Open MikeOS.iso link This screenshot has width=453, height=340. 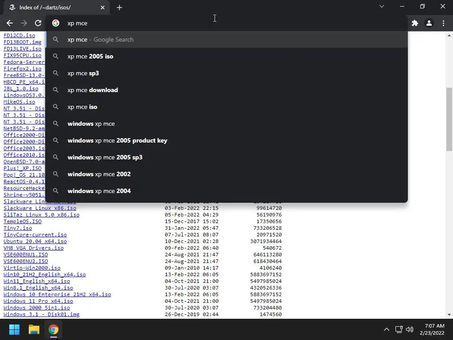(x=19, y=102)
